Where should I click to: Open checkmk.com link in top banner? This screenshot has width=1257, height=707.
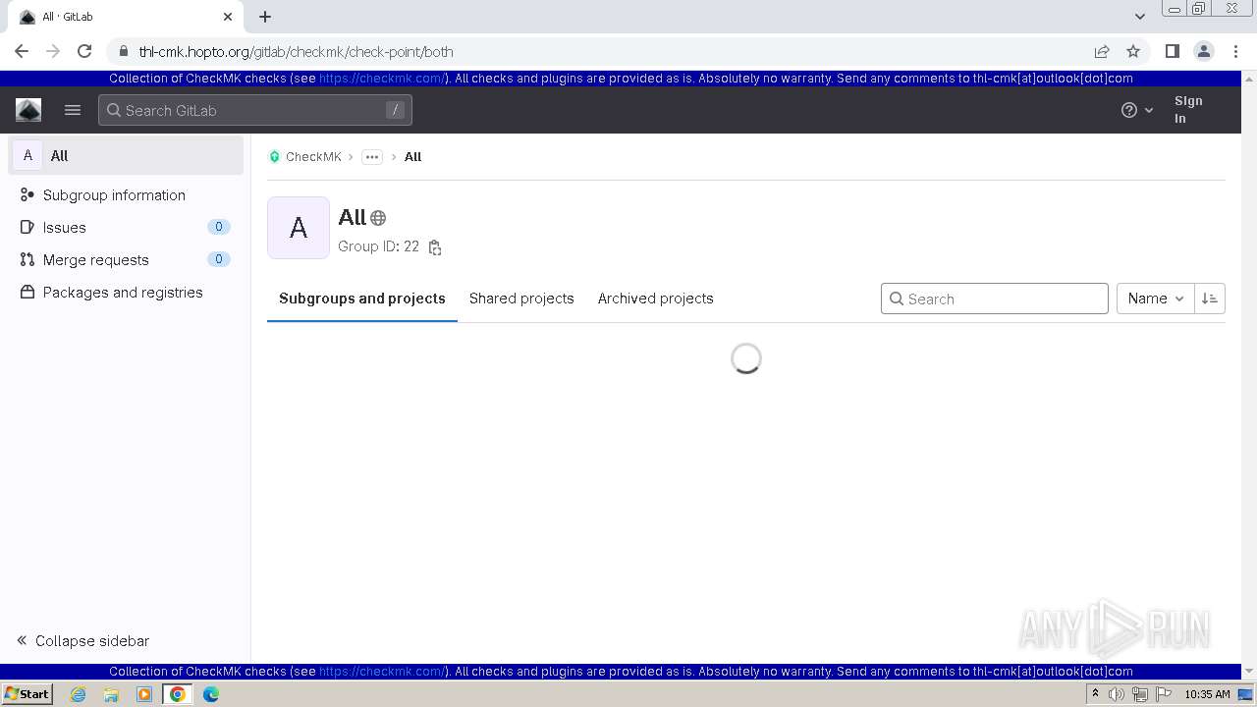(x=382, y=79)
